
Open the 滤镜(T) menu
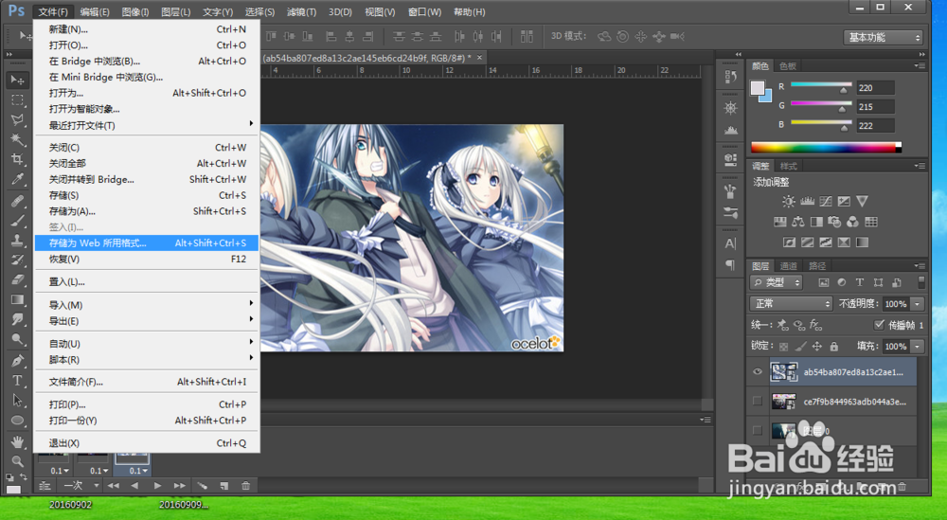pos(301,11)
